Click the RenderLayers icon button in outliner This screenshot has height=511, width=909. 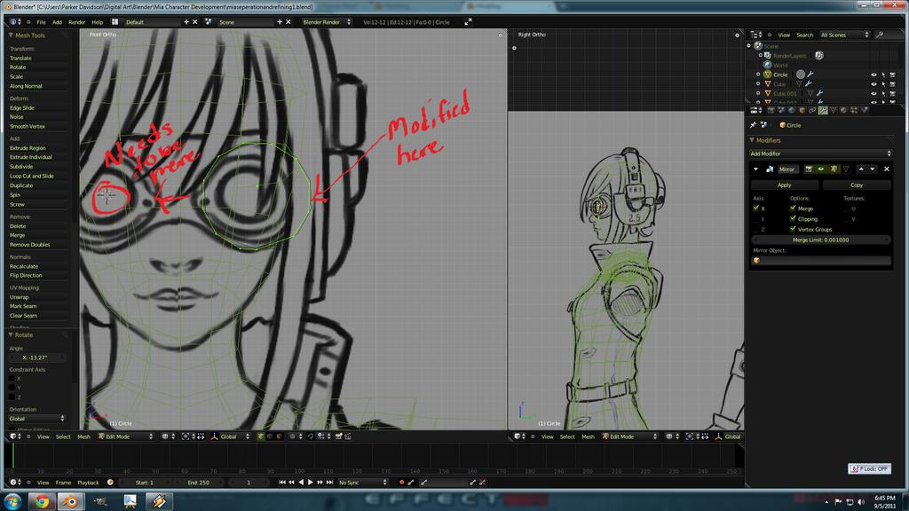pos(819,56)
